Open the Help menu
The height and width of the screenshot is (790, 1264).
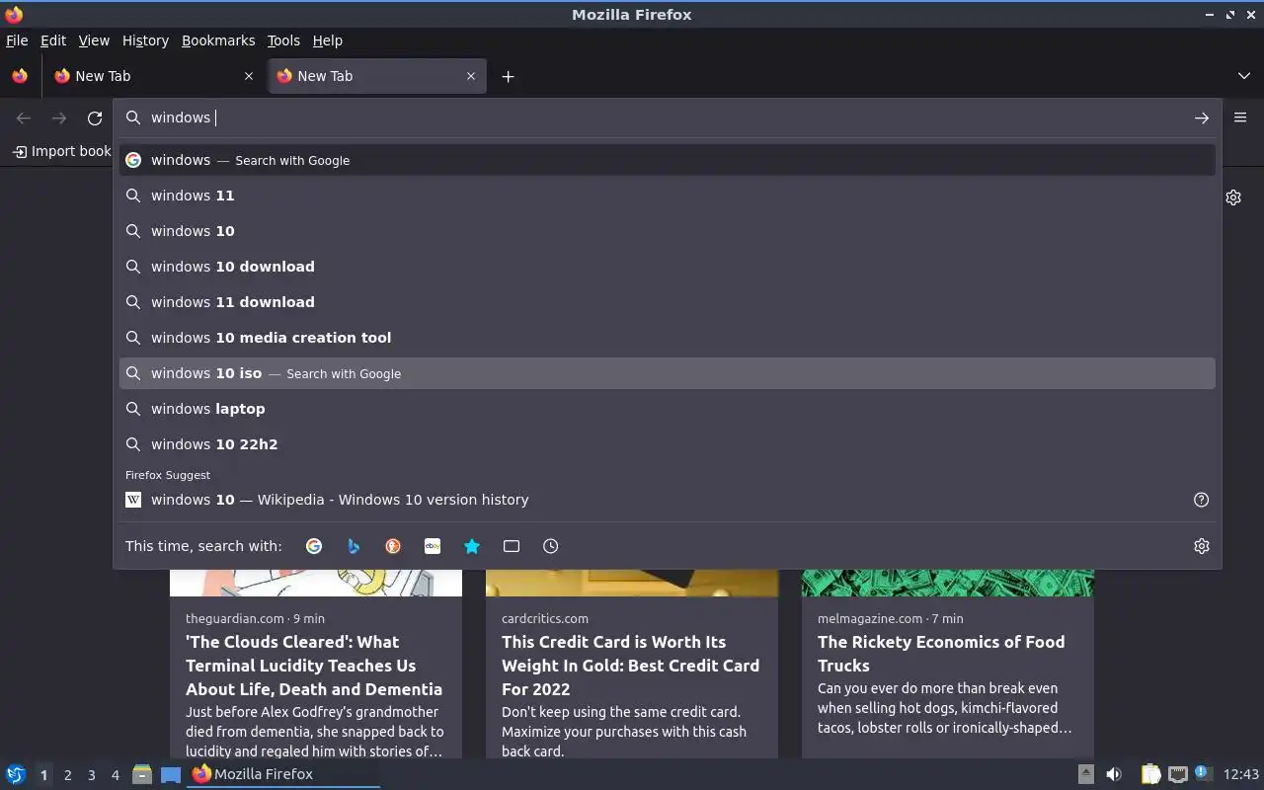[x=327, y=40]
